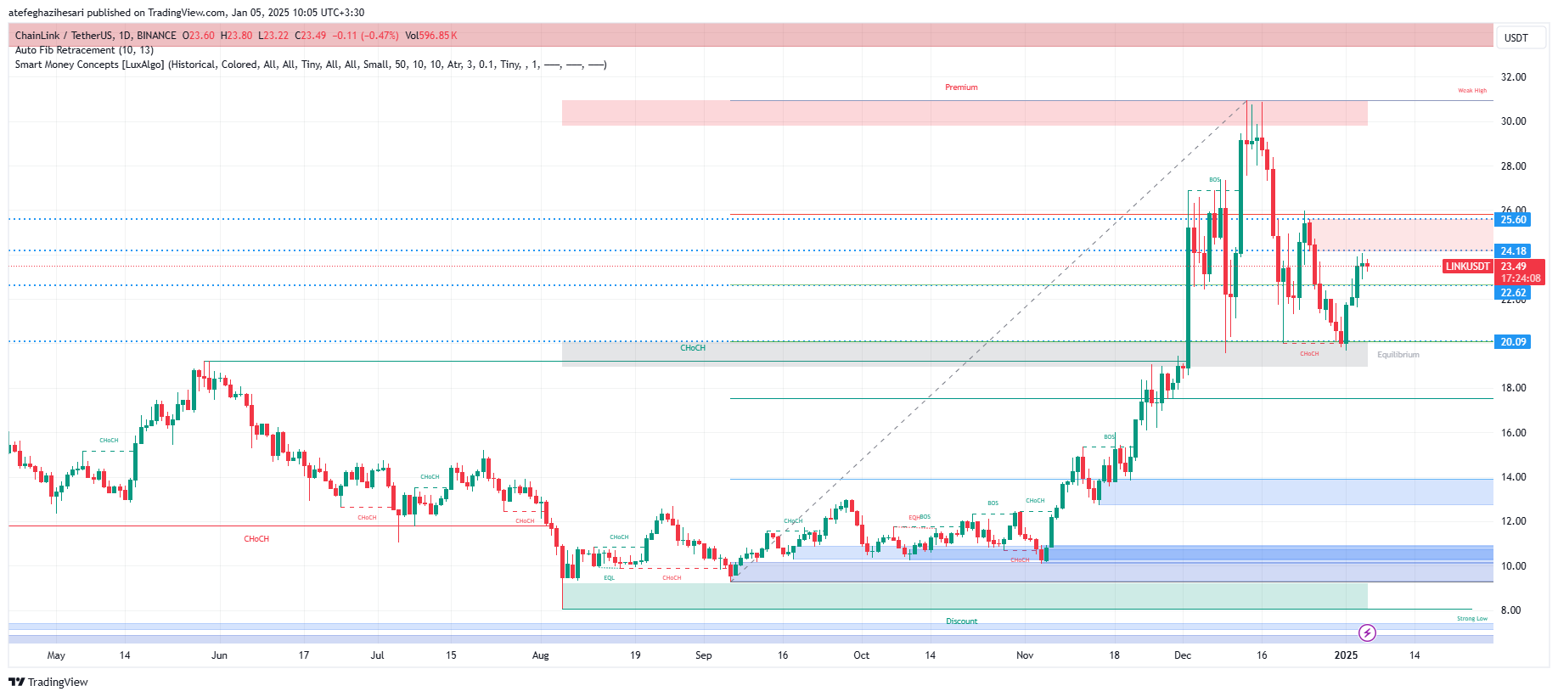Click the H23.80 high value in header
Viewport: 1558px width, 697px height.
[x=236, y=36]
